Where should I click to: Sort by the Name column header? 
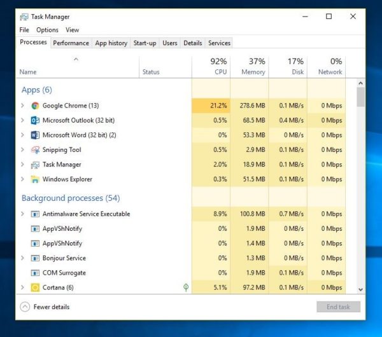tap(78, 67)
